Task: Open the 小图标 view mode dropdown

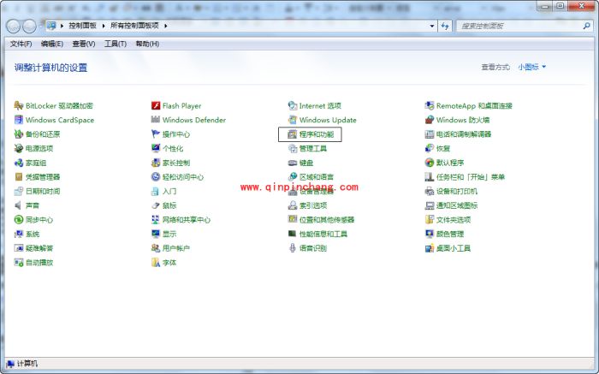Action: [x=531, y=67]
